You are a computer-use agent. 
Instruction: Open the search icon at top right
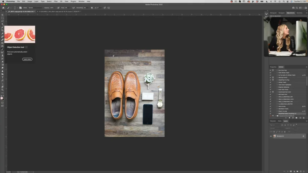pyautogui.click(x=297, y=8)
